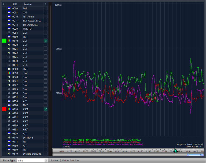Uncheck the graph checkbox for PID 0310 KiKA

pos(46,109)
